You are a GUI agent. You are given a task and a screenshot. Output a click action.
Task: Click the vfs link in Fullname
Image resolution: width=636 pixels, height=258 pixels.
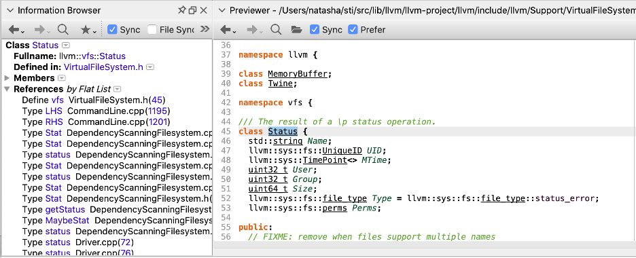88,56
